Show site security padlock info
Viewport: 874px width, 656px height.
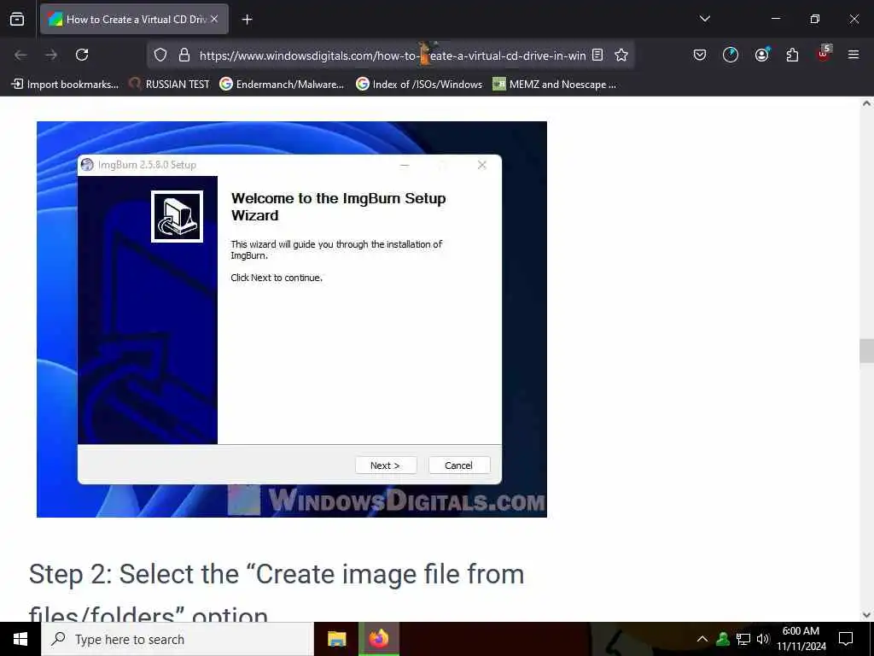[x=184, y=55]
